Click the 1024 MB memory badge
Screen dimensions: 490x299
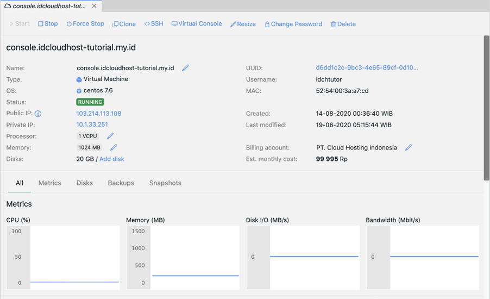90,147
